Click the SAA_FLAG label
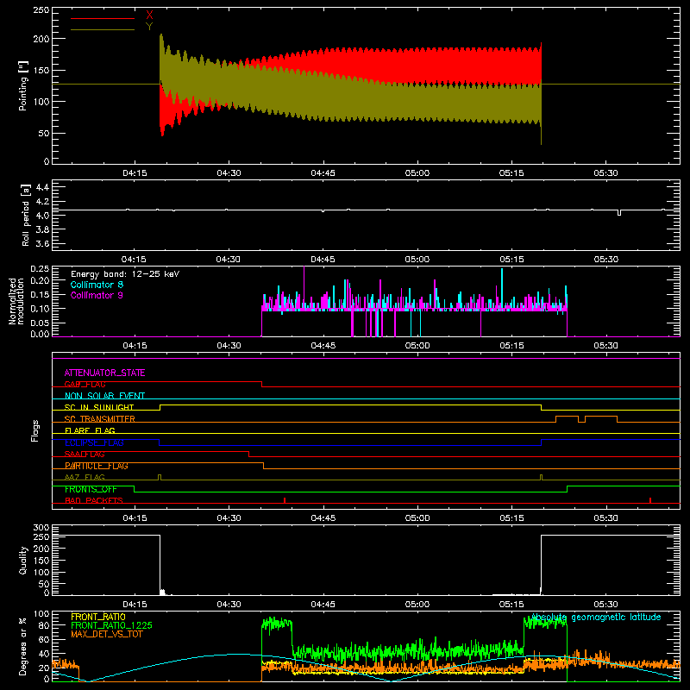690x690 pixels. (x=85, y=454)
